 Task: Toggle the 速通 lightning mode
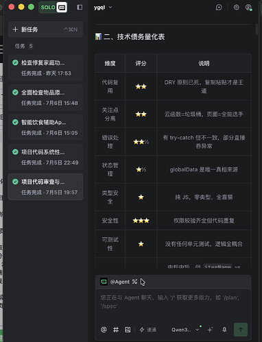pos(148,330)
